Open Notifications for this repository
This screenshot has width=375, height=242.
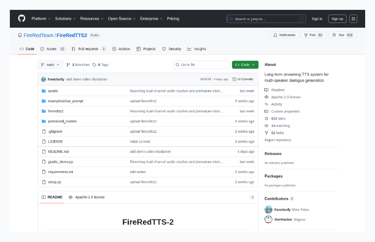click(x=284, y=35)
